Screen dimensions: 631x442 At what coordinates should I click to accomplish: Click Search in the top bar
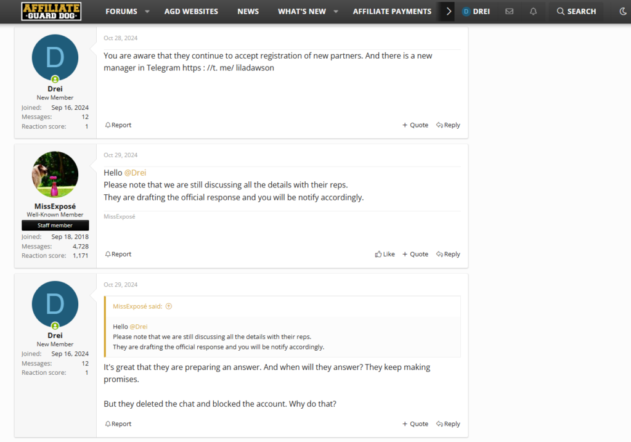tap(576, 11)
